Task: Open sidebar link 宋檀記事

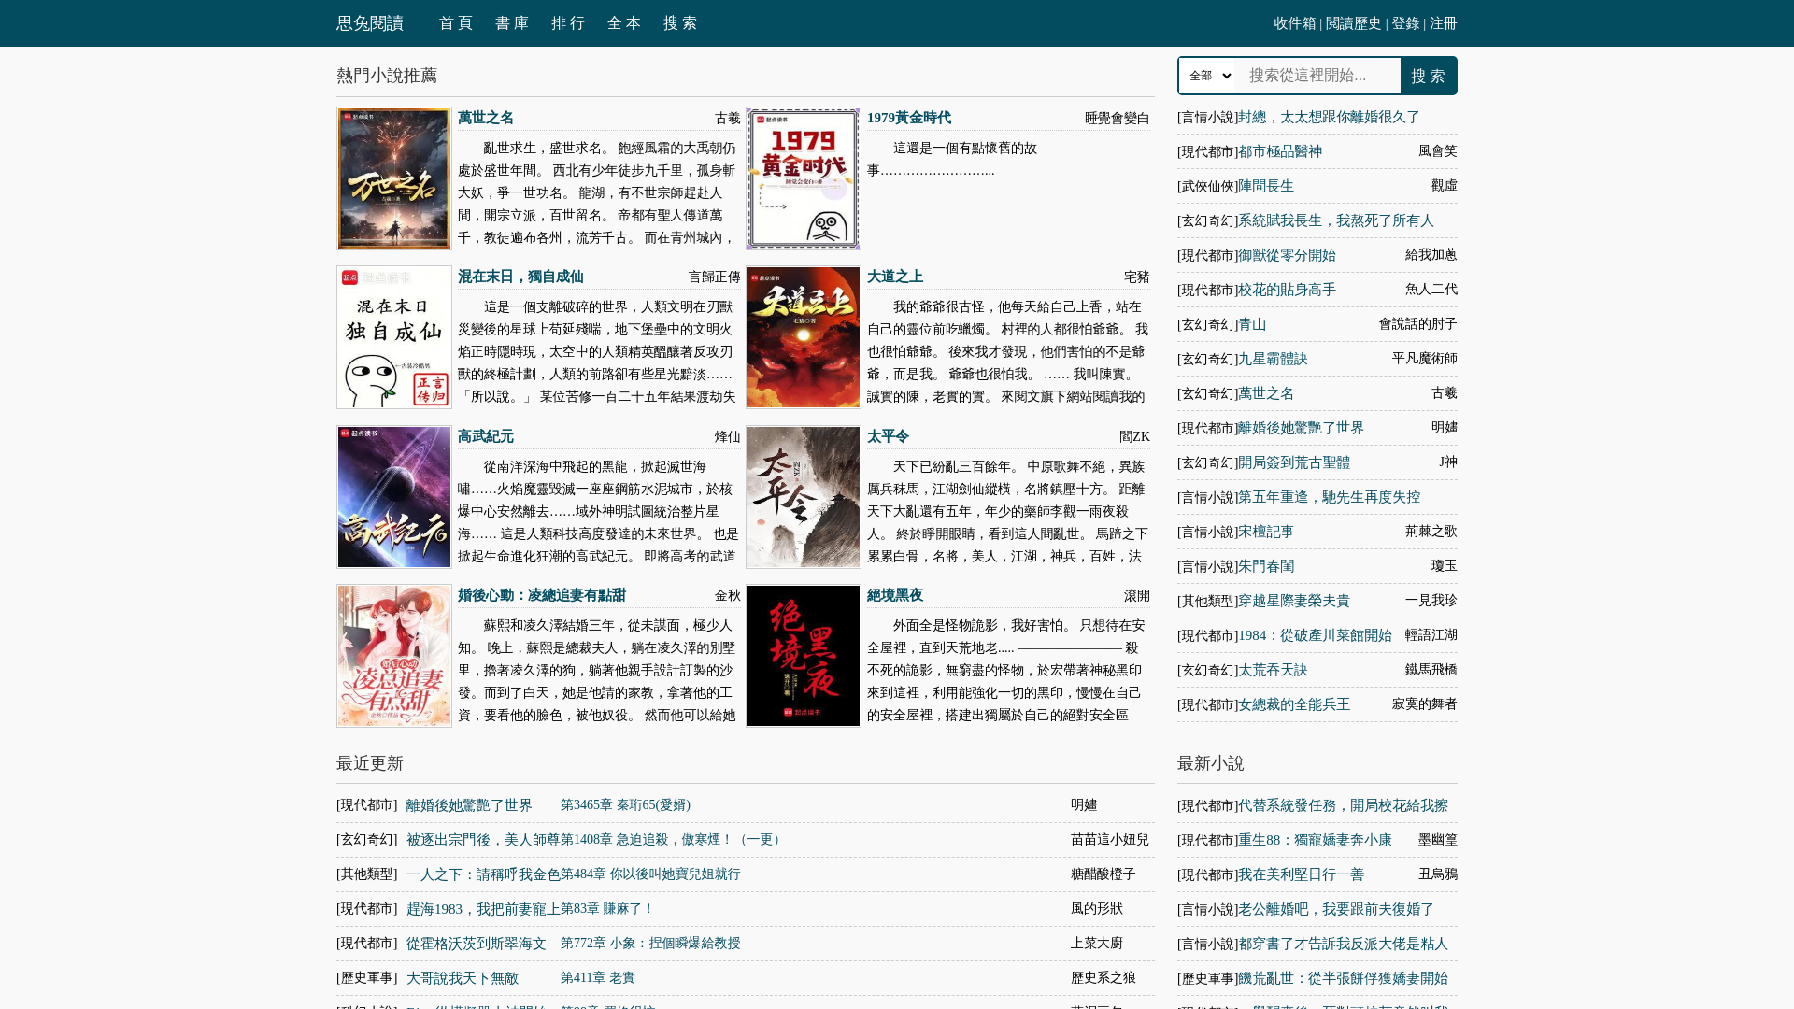Action: pyautogui.click(x=1266, y=532)
